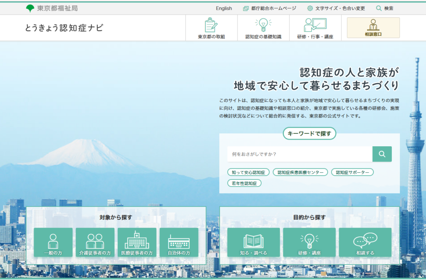Open 知る・調べる open book tile

pos(253,242)
